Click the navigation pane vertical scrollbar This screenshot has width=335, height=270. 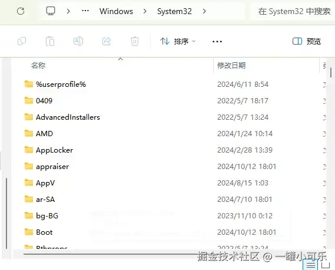[6, 214]
